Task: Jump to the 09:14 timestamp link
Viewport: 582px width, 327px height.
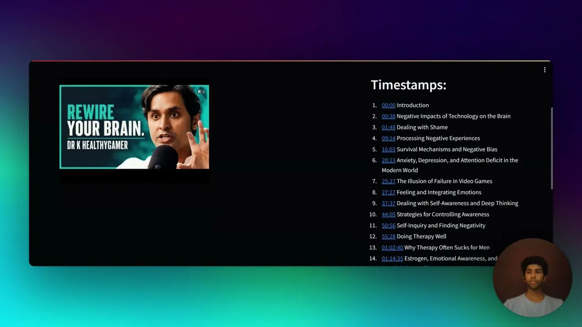Action: (388, 139)
